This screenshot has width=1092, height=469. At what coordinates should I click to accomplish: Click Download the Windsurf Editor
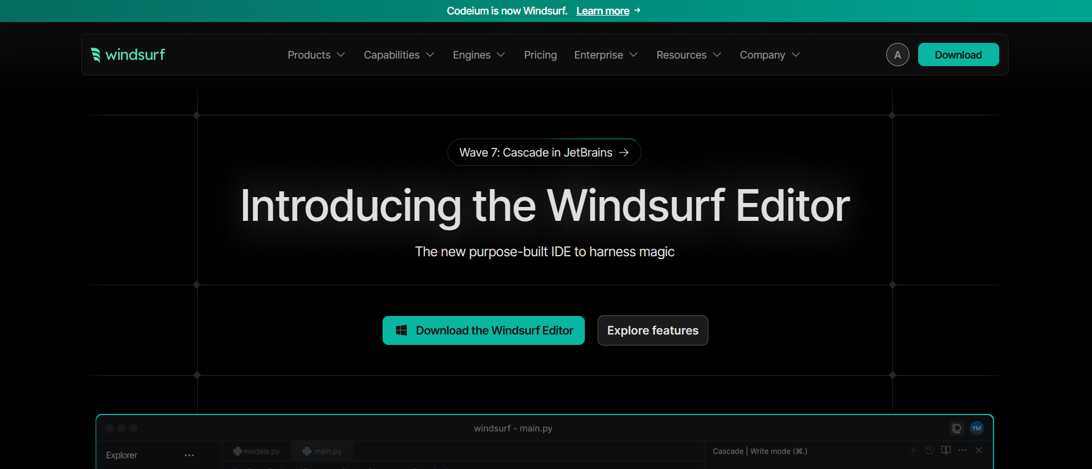click(x=483, y=330)
